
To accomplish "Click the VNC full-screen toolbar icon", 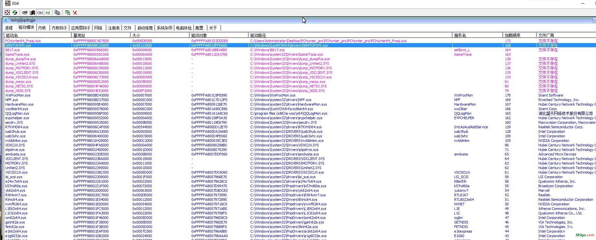I will [7, 13].
